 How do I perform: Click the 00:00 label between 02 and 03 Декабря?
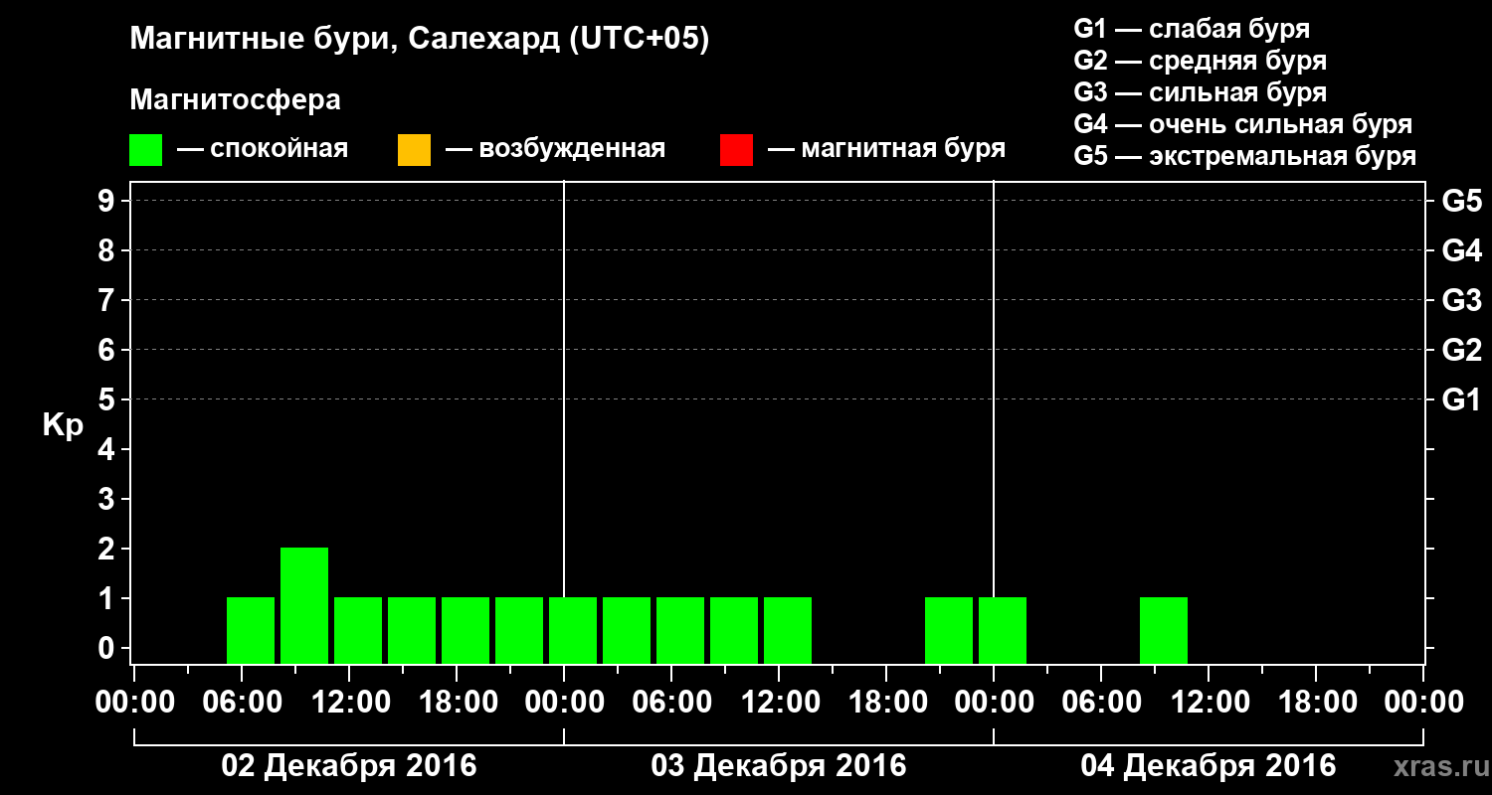click(564, 702)
